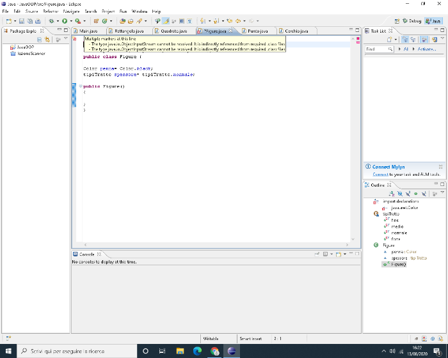
Task: Switch to the Debug perspective
Action: (412, 21)
